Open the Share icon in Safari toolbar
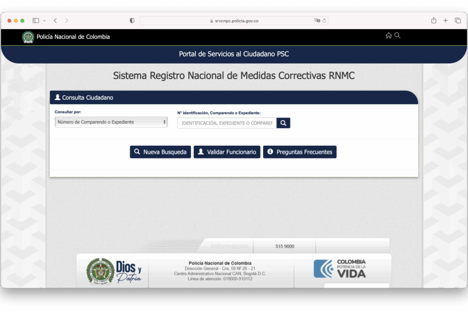The width and height of the screenshot is (468, 312). [x=434, y=20]
